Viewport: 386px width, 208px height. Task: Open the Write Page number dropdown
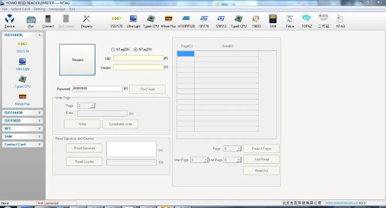[92, 106]
